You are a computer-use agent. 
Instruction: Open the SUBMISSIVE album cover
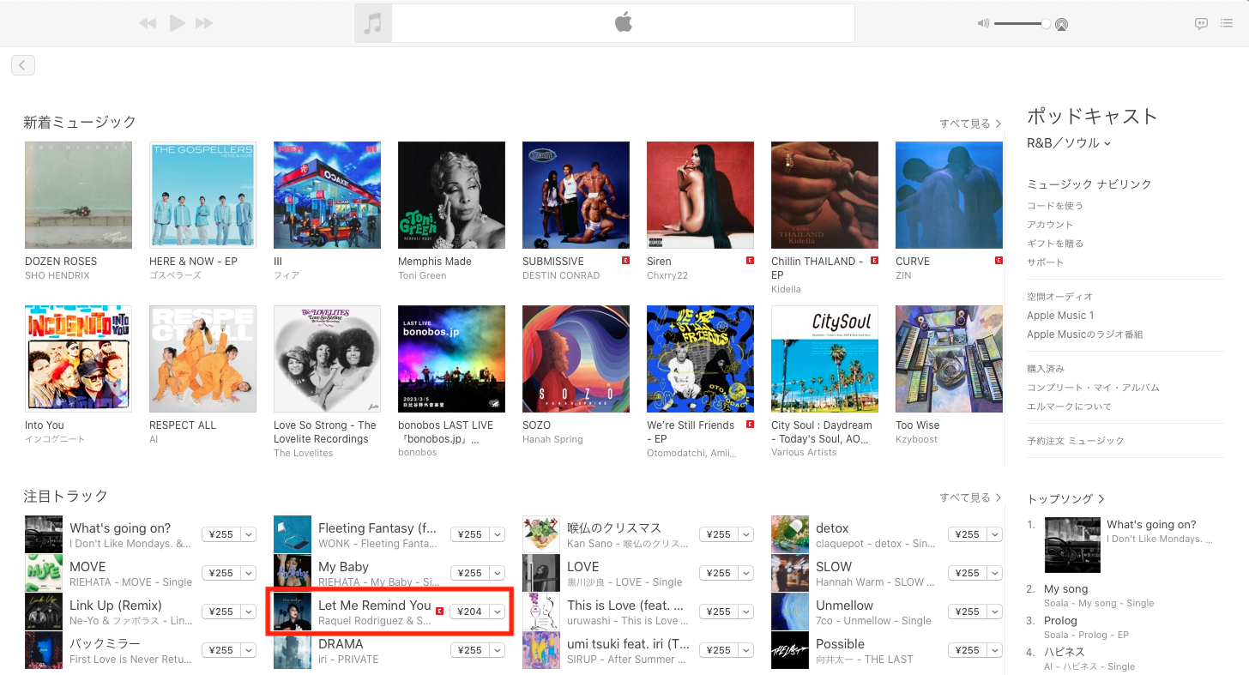[x=576, y=195]
